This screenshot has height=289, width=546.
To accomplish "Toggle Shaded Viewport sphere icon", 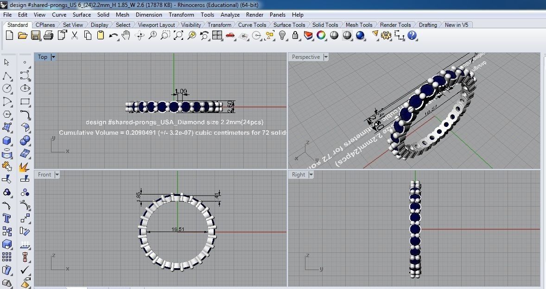I will 334,35.
